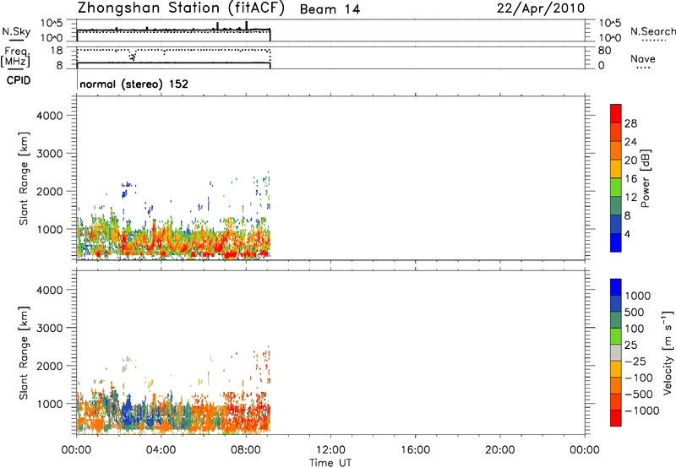Screen dimensions: 676x468
Task: Click the 'Freq. [MHz]' label
Action: [x=16, y=57]
